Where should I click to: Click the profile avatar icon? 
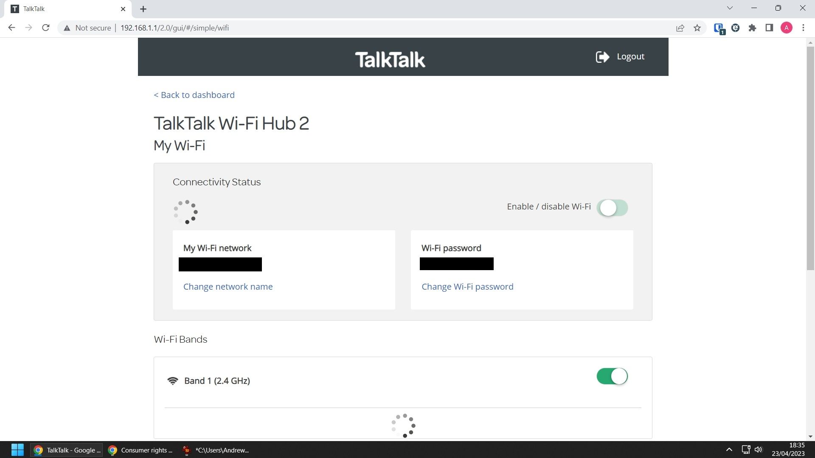point(786,28)
